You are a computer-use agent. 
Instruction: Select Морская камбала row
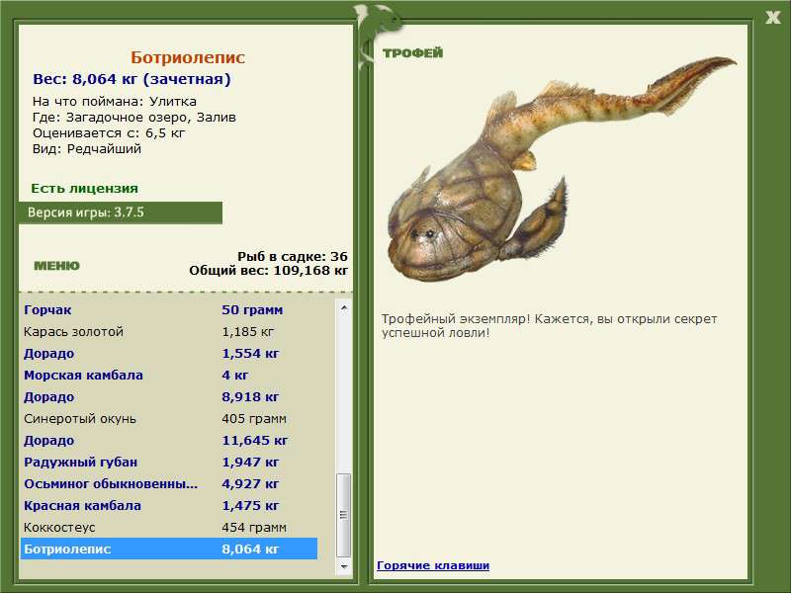[169, 376]
